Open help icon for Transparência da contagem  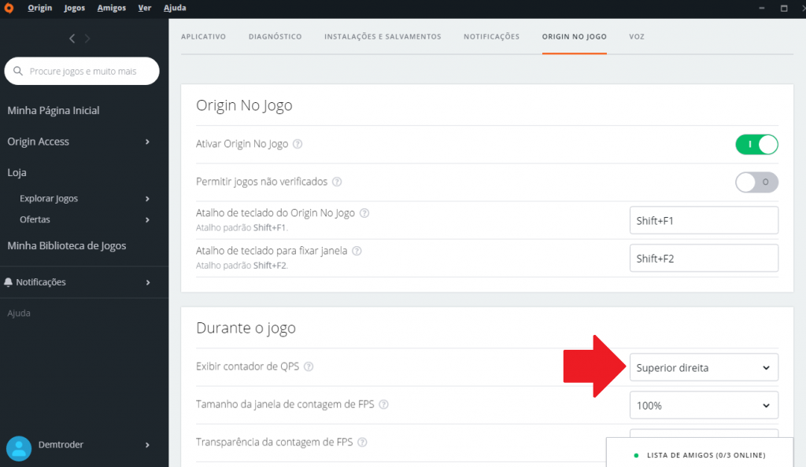pyautogui.click(x=362, y=443)
